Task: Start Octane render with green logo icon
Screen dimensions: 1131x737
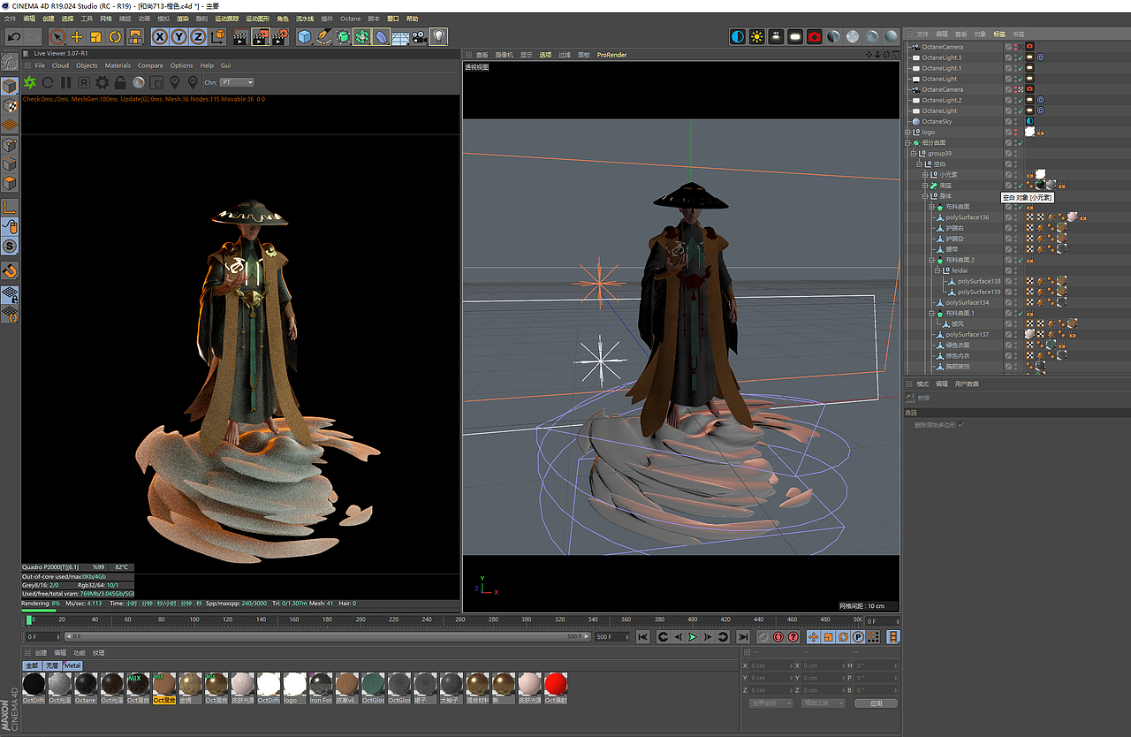Action: (30, 82)
